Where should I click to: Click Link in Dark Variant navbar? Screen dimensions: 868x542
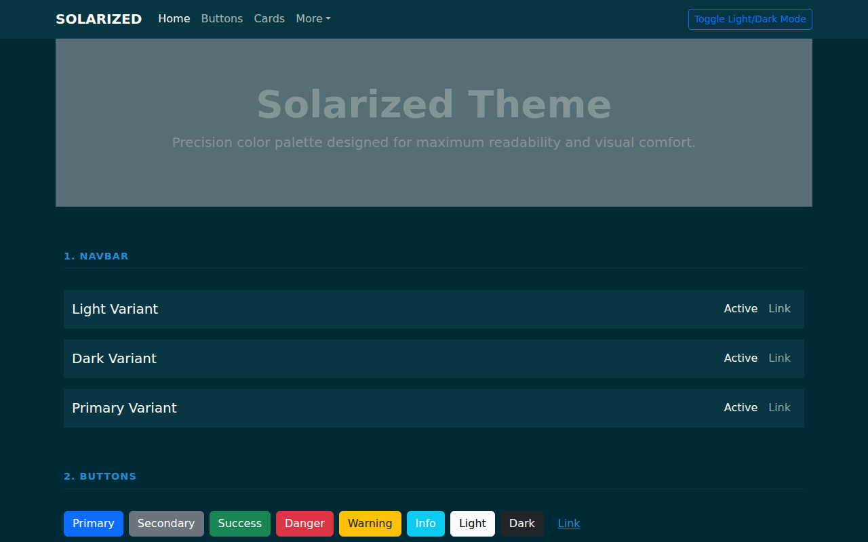(779, 358)
